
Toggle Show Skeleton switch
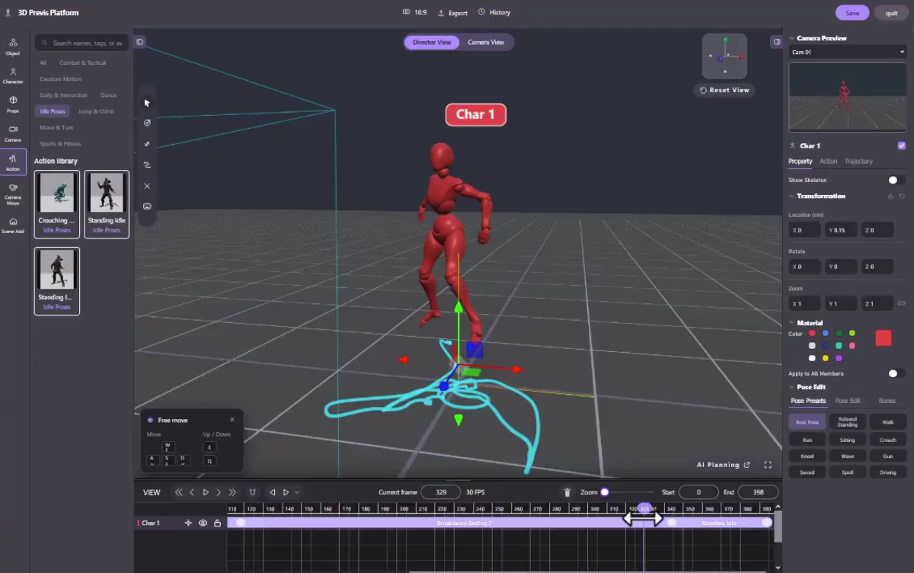pyautogui.click(x=896, y=180)
